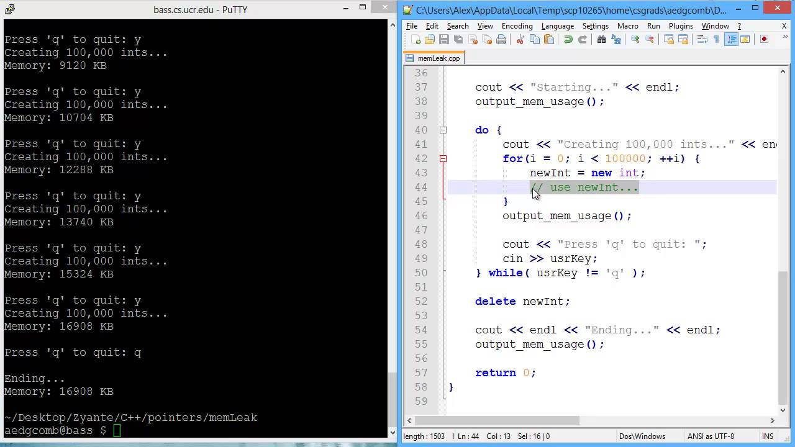The image size is (795, 447).
Task: Click the Redo arrow icon
Action: point(583,39)
